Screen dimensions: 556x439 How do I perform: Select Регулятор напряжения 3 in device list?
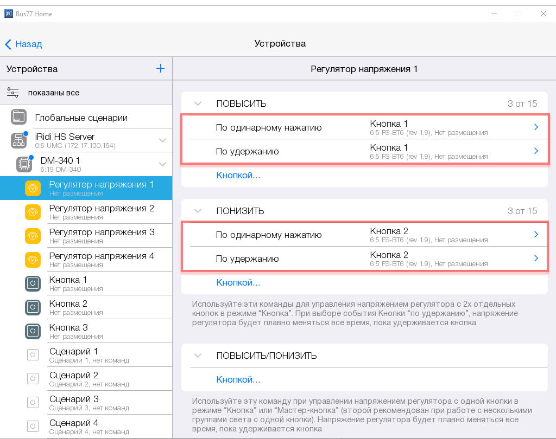(101, 236)
